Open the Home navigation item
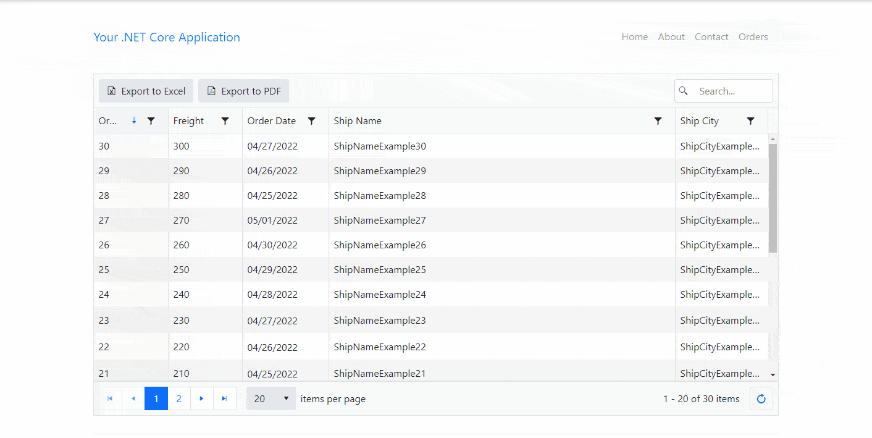This screenshot has height=438, width=872. (635, 36)
